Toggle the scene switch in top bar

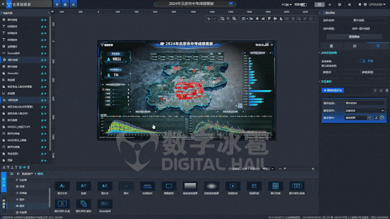click(x=303, y=4)
